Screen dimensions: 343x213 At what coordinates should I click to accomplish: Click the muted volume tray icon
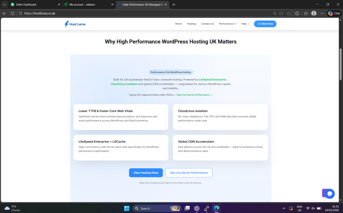pos(313,208)
